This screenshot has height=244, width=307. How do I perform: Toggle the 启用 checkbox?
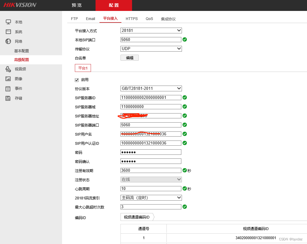coord(77,80)
